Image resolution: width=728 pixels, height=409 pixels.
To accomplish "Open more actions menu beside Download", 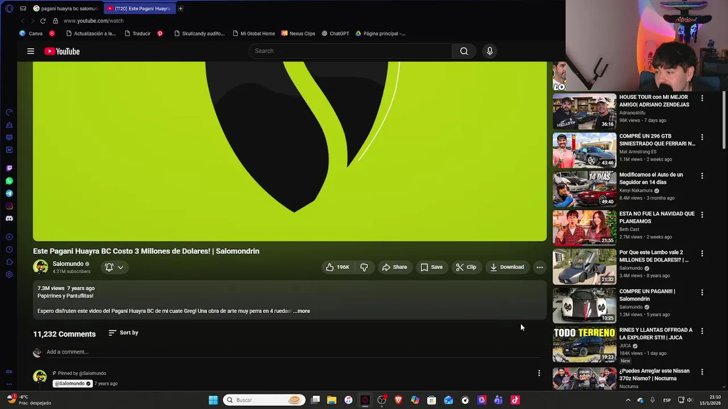I will 540,267.
